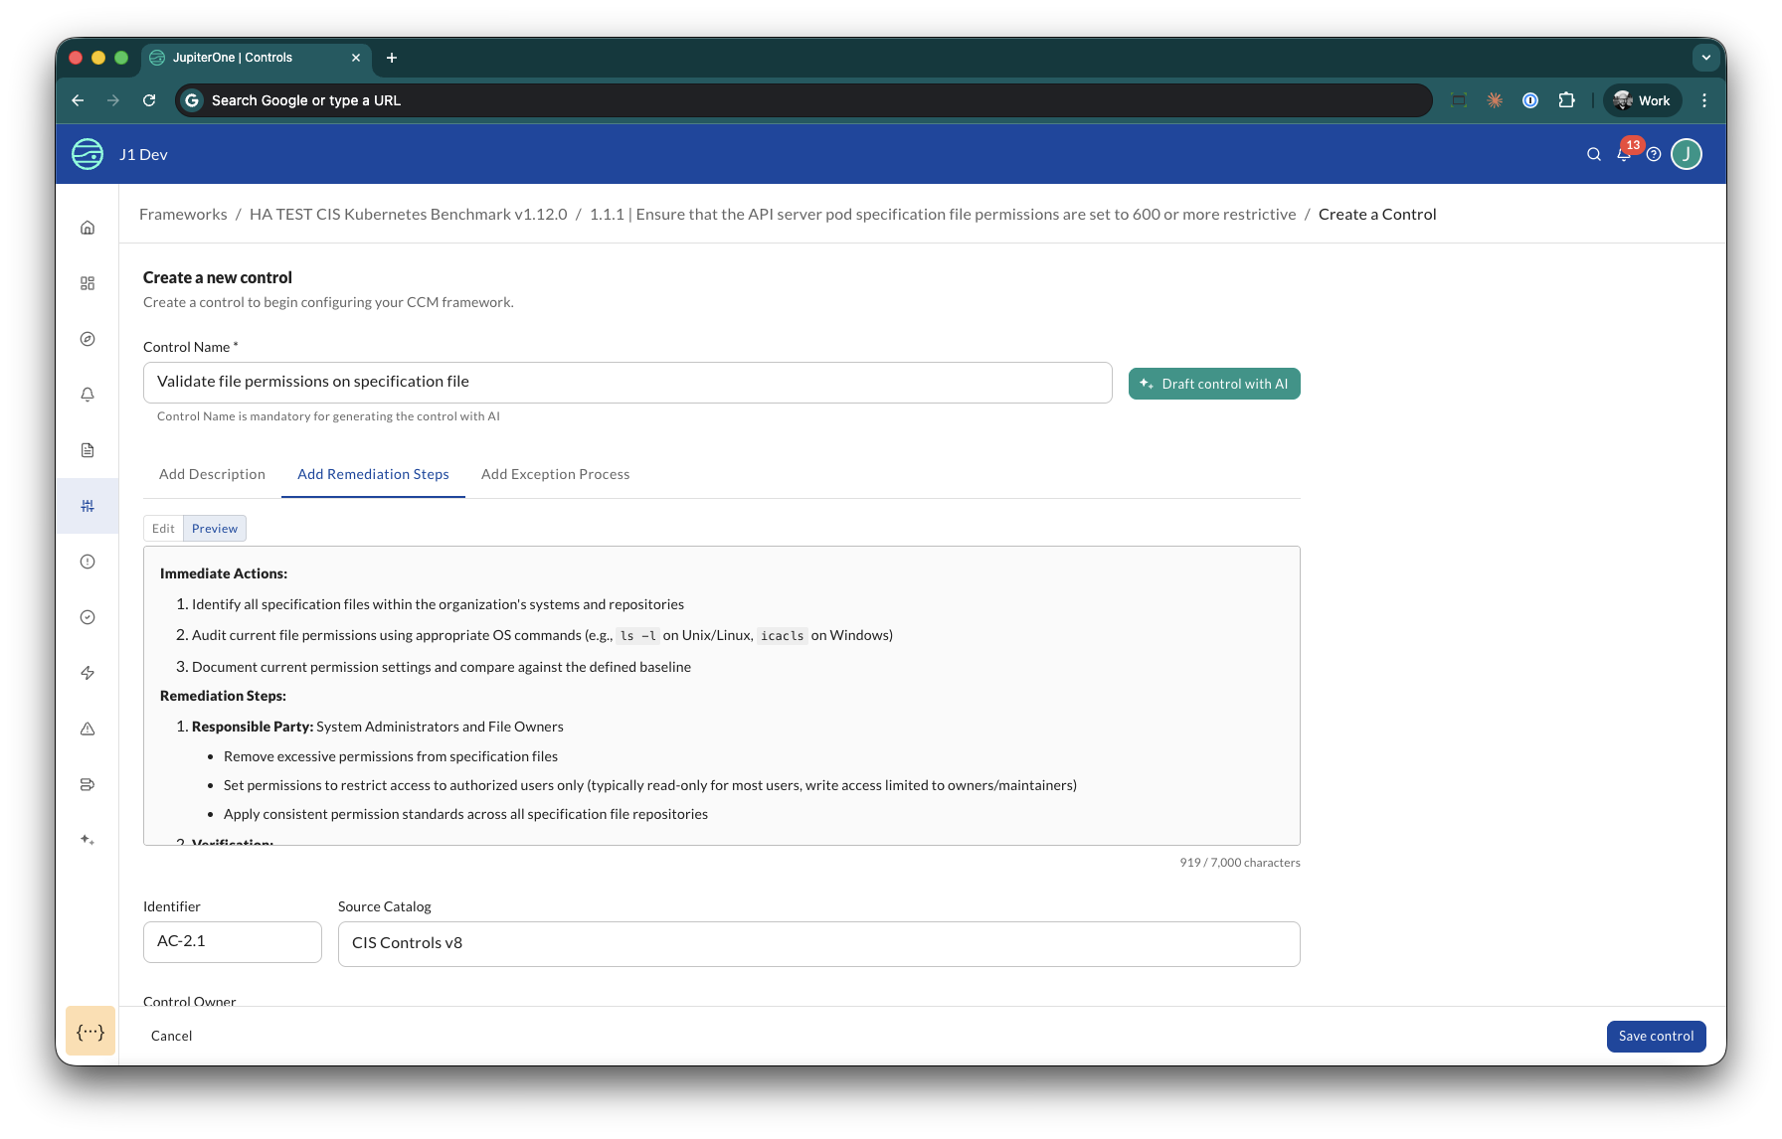Click inside the Identifier field showing AC-2.1
Viewport: 1782px width, 1139px height.
tap(232, 941)
